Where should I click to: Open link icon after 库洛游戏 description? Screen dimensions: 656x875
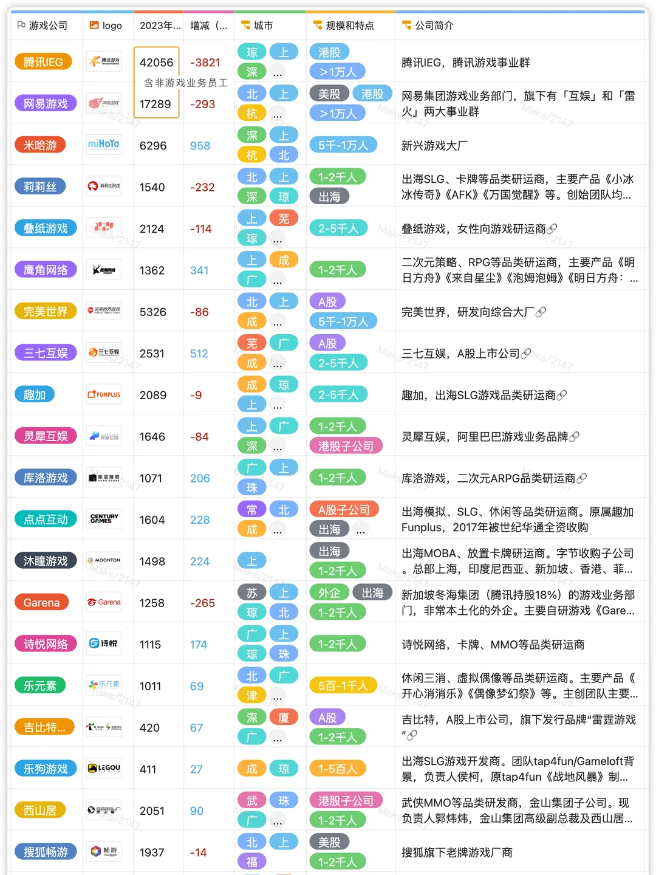tap(581, 478)
